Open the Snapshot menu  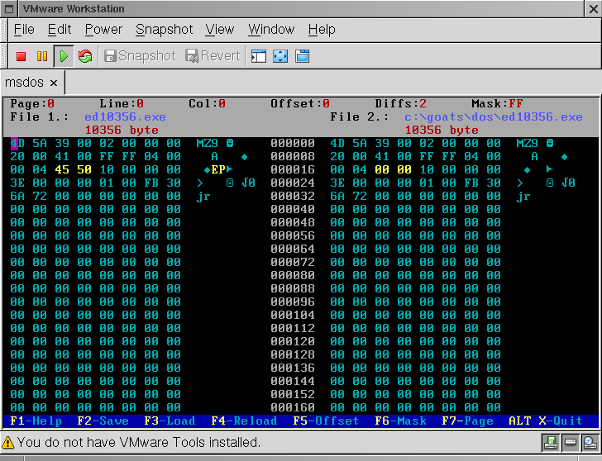tap(165, 30)
